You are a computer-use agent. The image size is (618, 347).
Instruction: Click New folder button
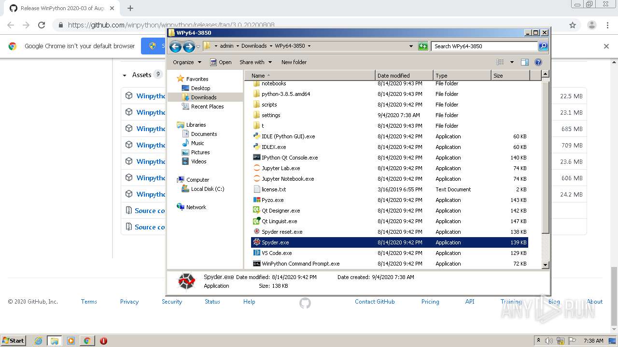pyautogui.click(x=294, y=62)
